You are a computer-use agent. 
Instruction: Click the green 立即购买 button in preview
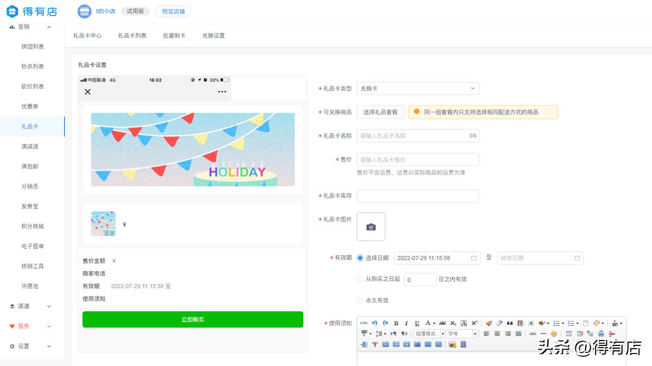193,319
